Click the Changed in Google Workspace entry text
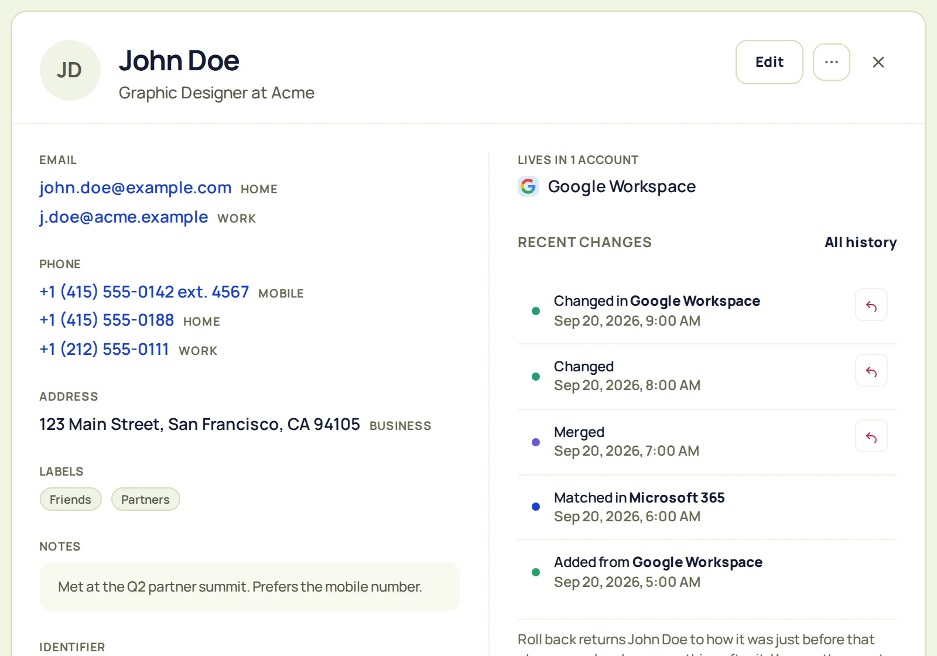The width and height of the screenshot is (937, 656). [657, 301]
